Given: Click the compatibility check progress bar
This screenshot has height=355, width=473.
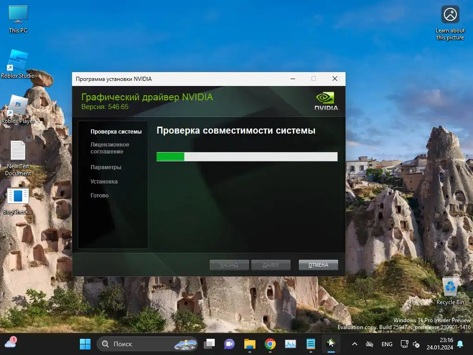Looking at the screenshot, I should 247,157.
